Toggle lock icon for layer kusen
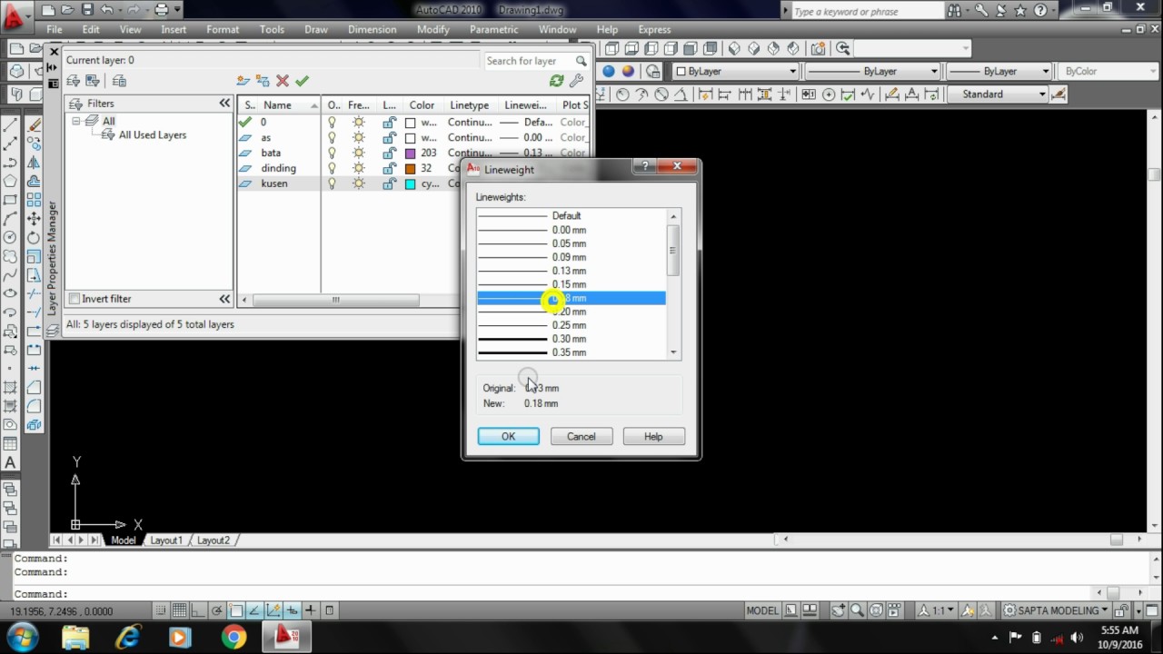This screenshot has height=654, width=1163. point(389,183)
